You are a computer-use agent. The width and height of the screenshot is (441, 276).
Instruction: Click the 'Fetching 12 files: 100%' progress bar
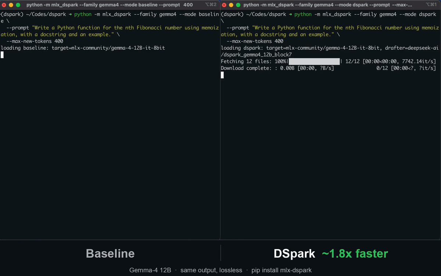(x=314, y=61)
